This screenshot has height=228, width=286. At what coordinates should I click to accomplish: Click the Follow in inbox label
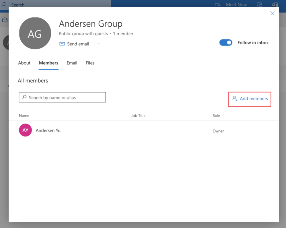[x=253, y=43]
